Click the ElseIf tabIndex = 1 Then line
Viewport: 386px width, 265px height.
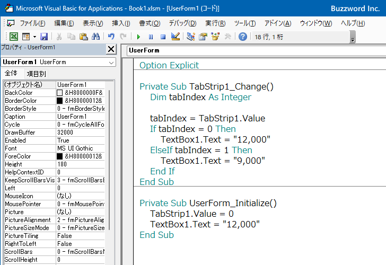tap(201, 150)
